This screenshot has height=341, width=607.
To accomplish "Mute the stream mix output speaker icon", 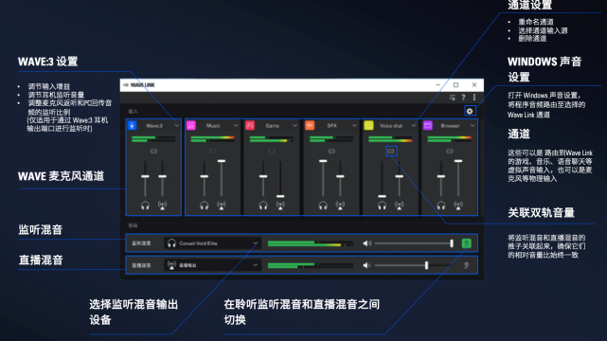I will (366, 265).
